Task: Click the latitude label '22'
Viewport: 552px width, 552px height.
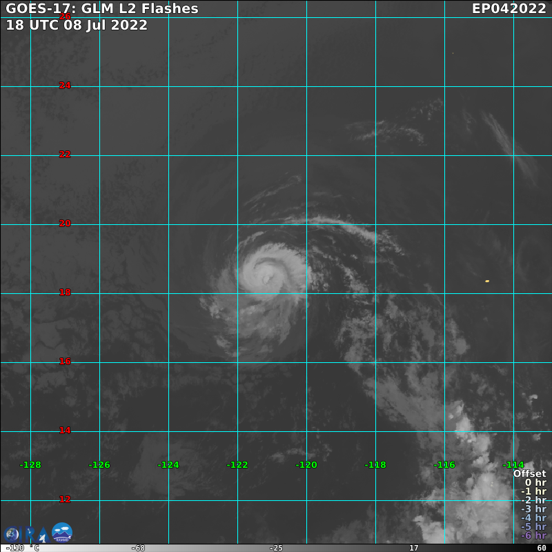Action: pos(65,154)
